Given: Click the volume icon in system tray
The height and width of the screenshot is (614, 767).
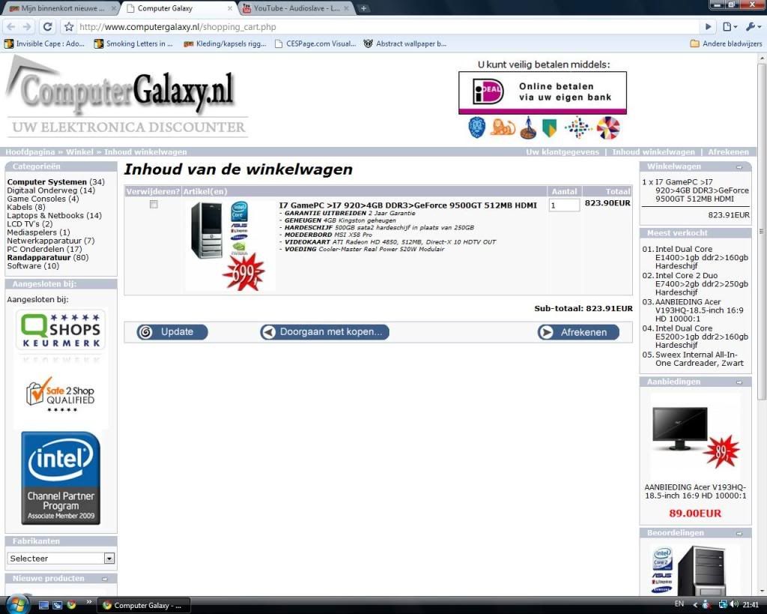Looking at the screenshot, I should pyautogui.click(x=734, y=604).
